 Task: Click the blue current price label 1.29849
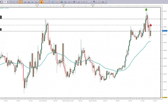165,31
